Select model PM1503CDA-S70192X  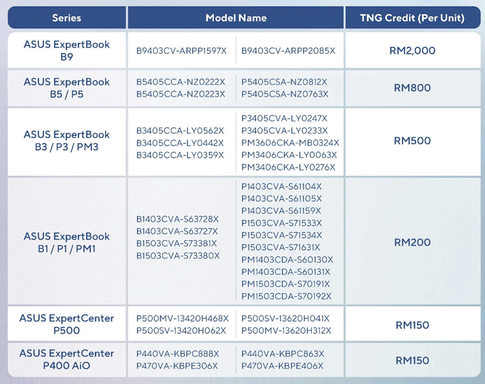pos(286,296)
